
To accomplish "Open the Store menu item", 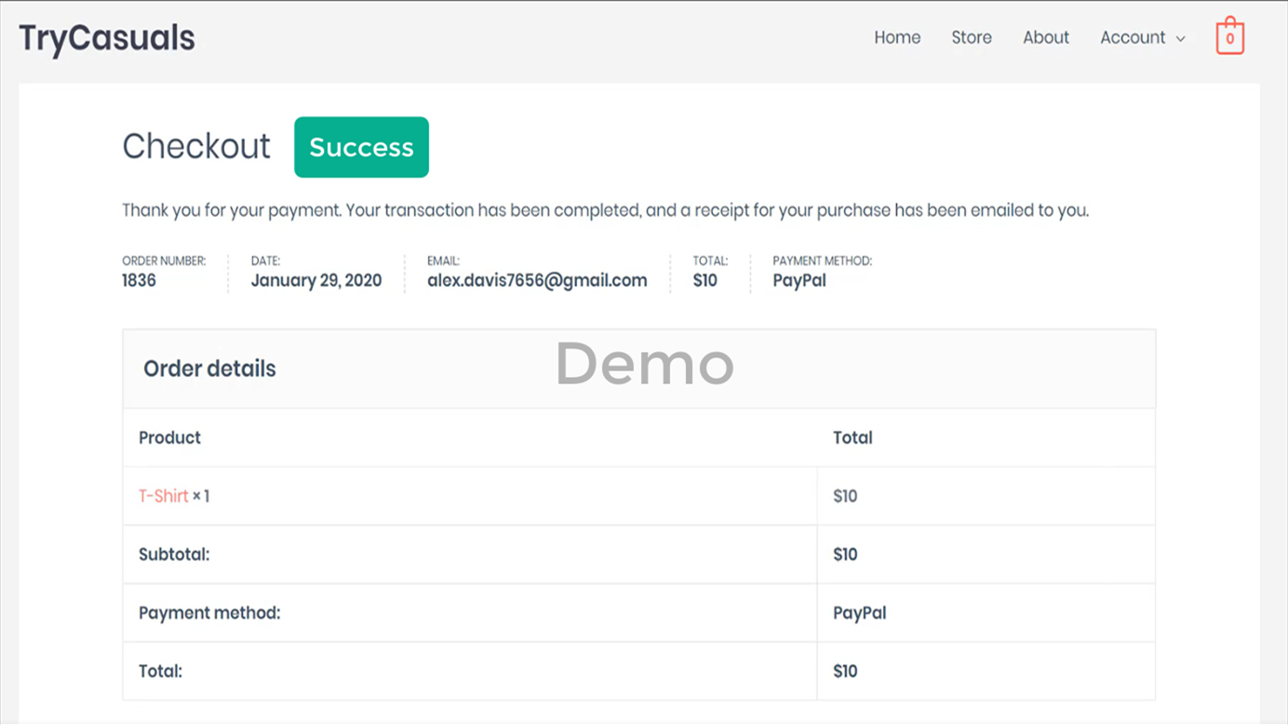I will [972, 37].
